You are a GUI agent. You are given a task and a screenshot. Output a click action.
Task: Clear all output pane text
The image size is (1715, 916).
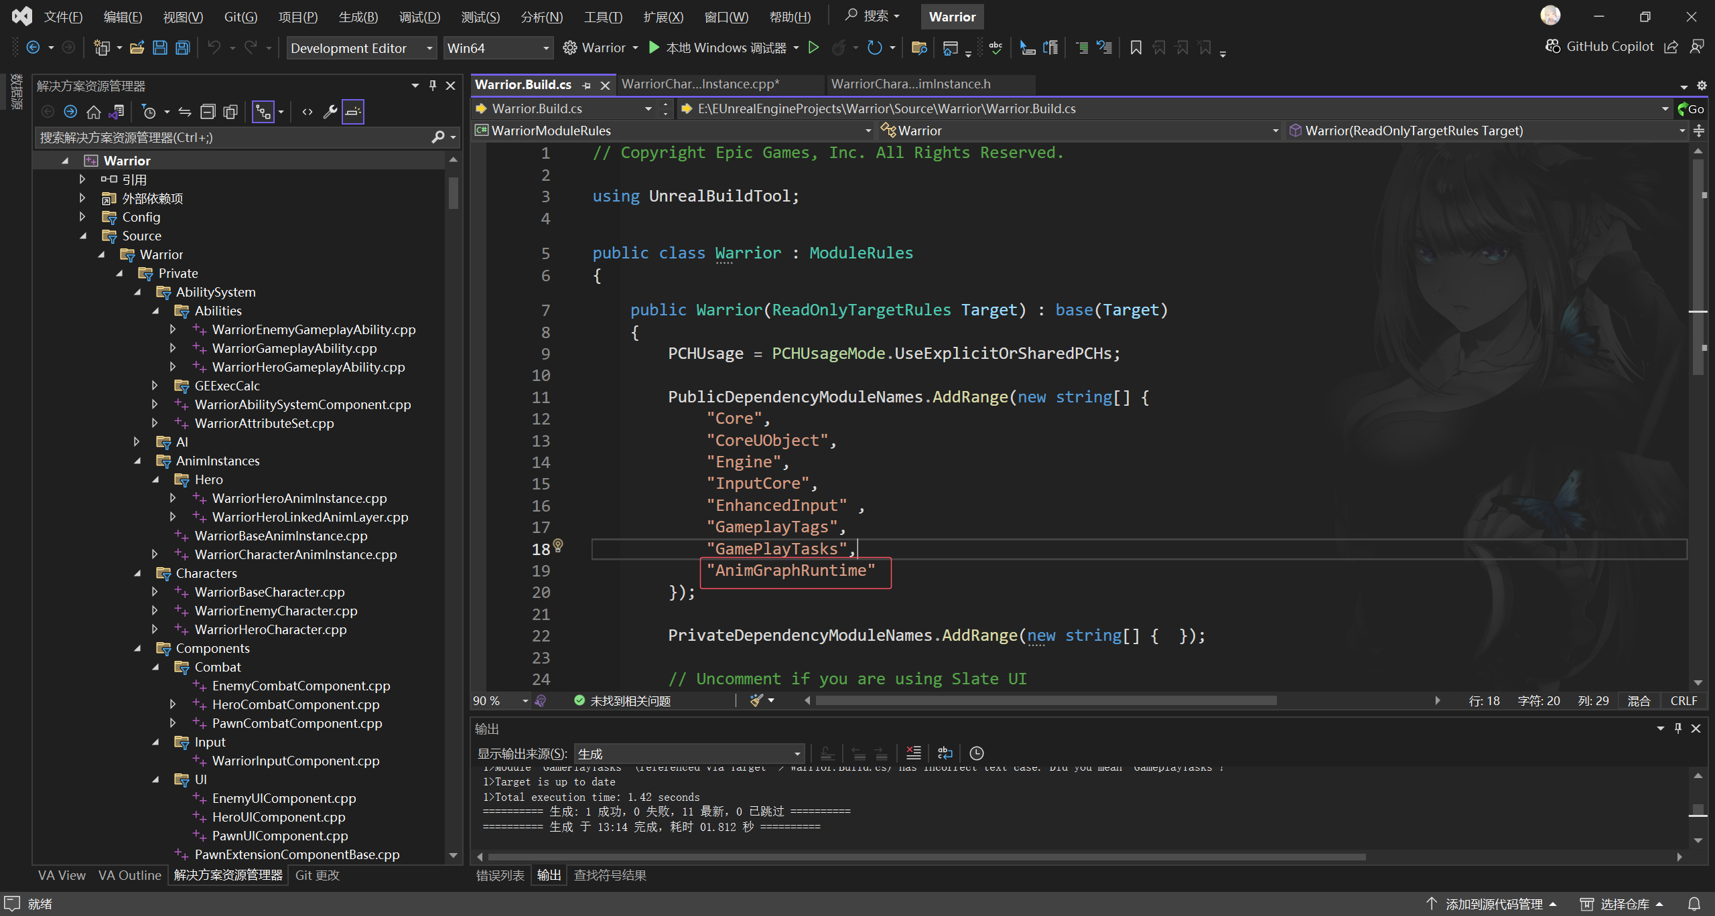tap(913, 753)
